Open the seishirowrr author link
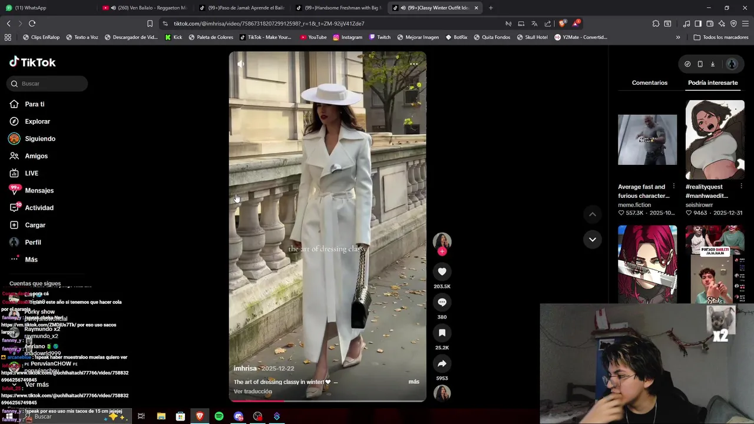 (701, 205)
